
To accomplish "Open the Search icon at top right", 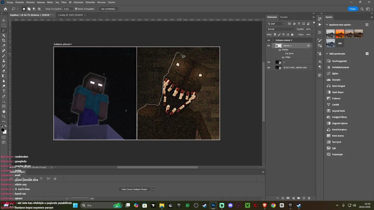I will [x=362, y=9].
